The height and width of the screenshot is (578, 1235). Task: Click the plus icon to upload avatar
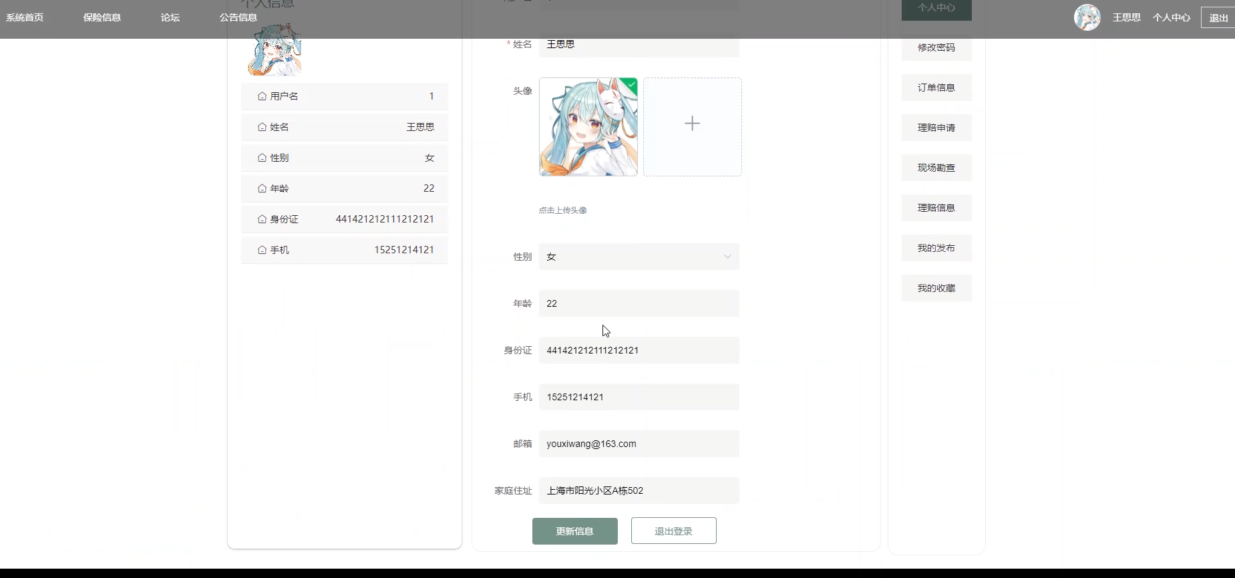click(693, 124)
